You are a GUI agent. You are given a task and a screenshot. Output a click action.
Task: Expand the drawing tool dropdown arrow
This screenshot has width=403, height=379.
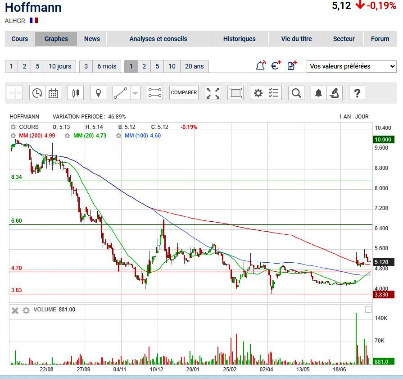[x=135, y=93]
